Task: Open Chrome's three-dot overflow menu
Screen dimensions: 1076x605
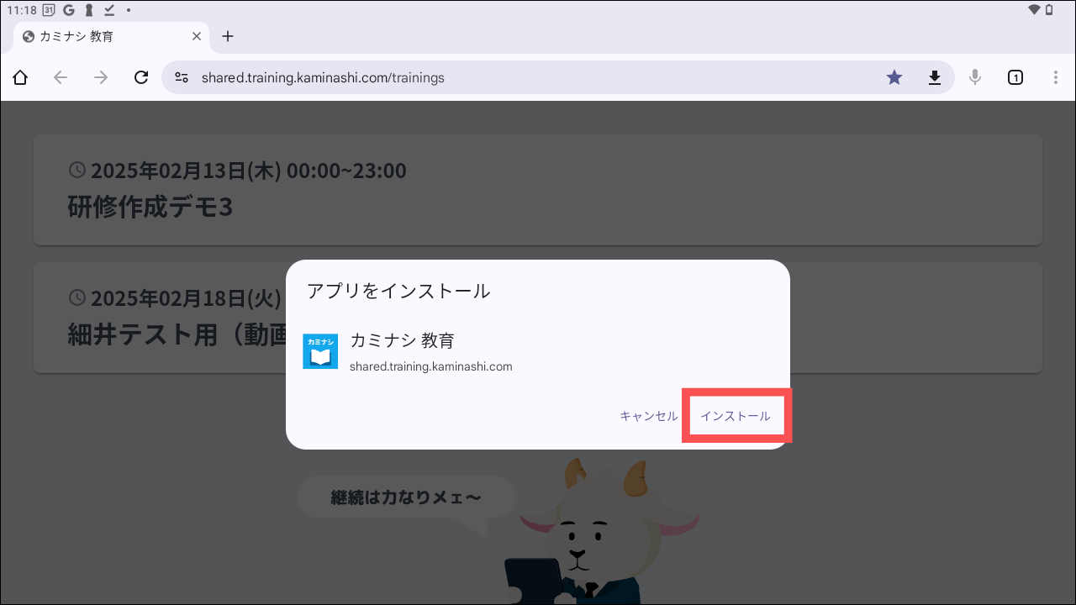Action: pyautogui.click(x=1056, y=78)
